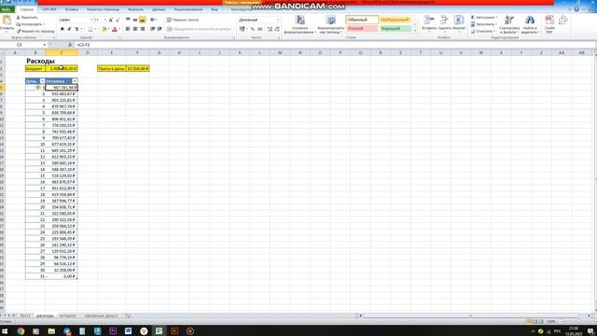The height and width of the screenshot is (336, 597).
Task: Switch to the Вставка (Insert) ribbon tab
Action: 72,9
